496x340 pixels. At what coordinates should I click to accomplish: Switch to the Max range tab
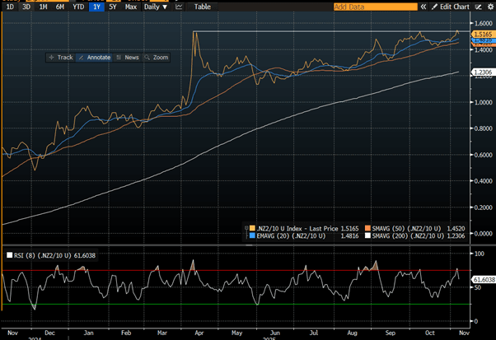click(131, 7)
